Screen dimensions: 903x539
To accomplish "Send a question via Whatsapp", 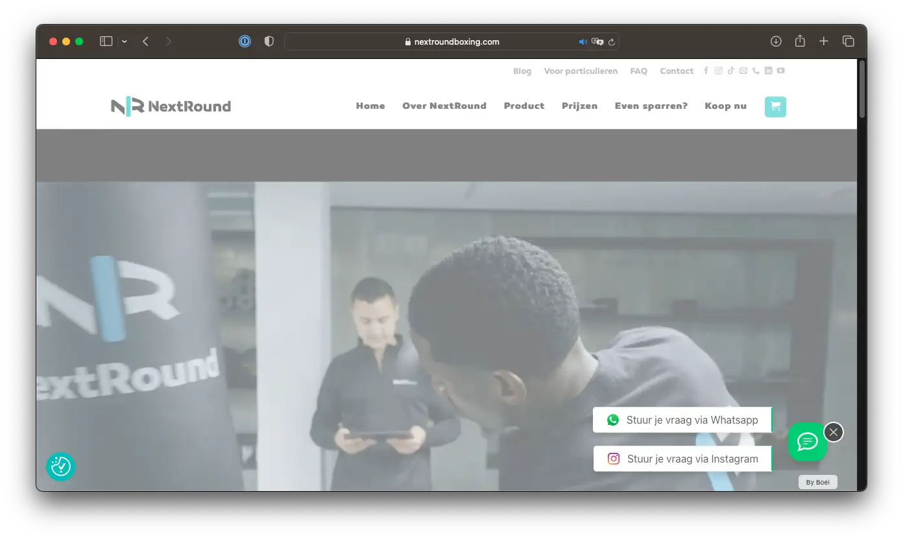I will pos(682,420).
